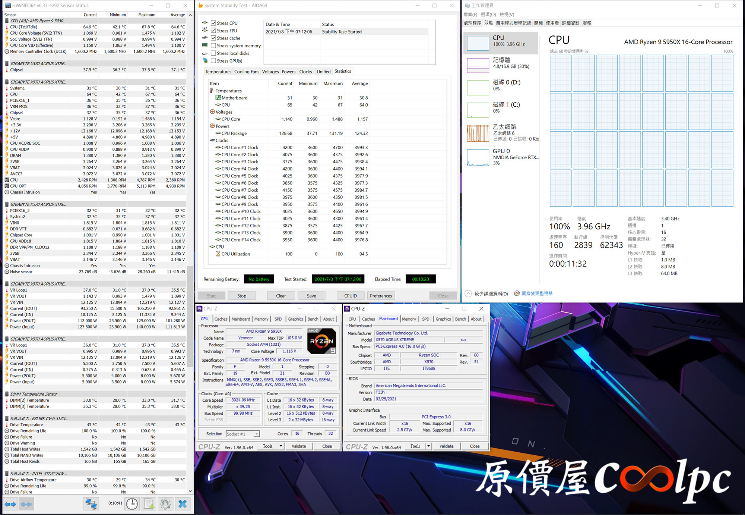Open the Resource Monitor link
745x515 pixels.
[x=537, y=293]
